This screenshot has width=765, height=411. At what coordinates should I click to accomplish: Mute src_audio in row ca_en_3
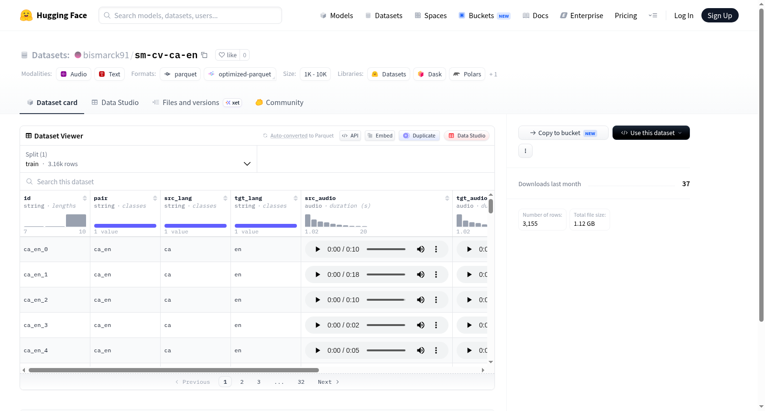click(421, 325)
